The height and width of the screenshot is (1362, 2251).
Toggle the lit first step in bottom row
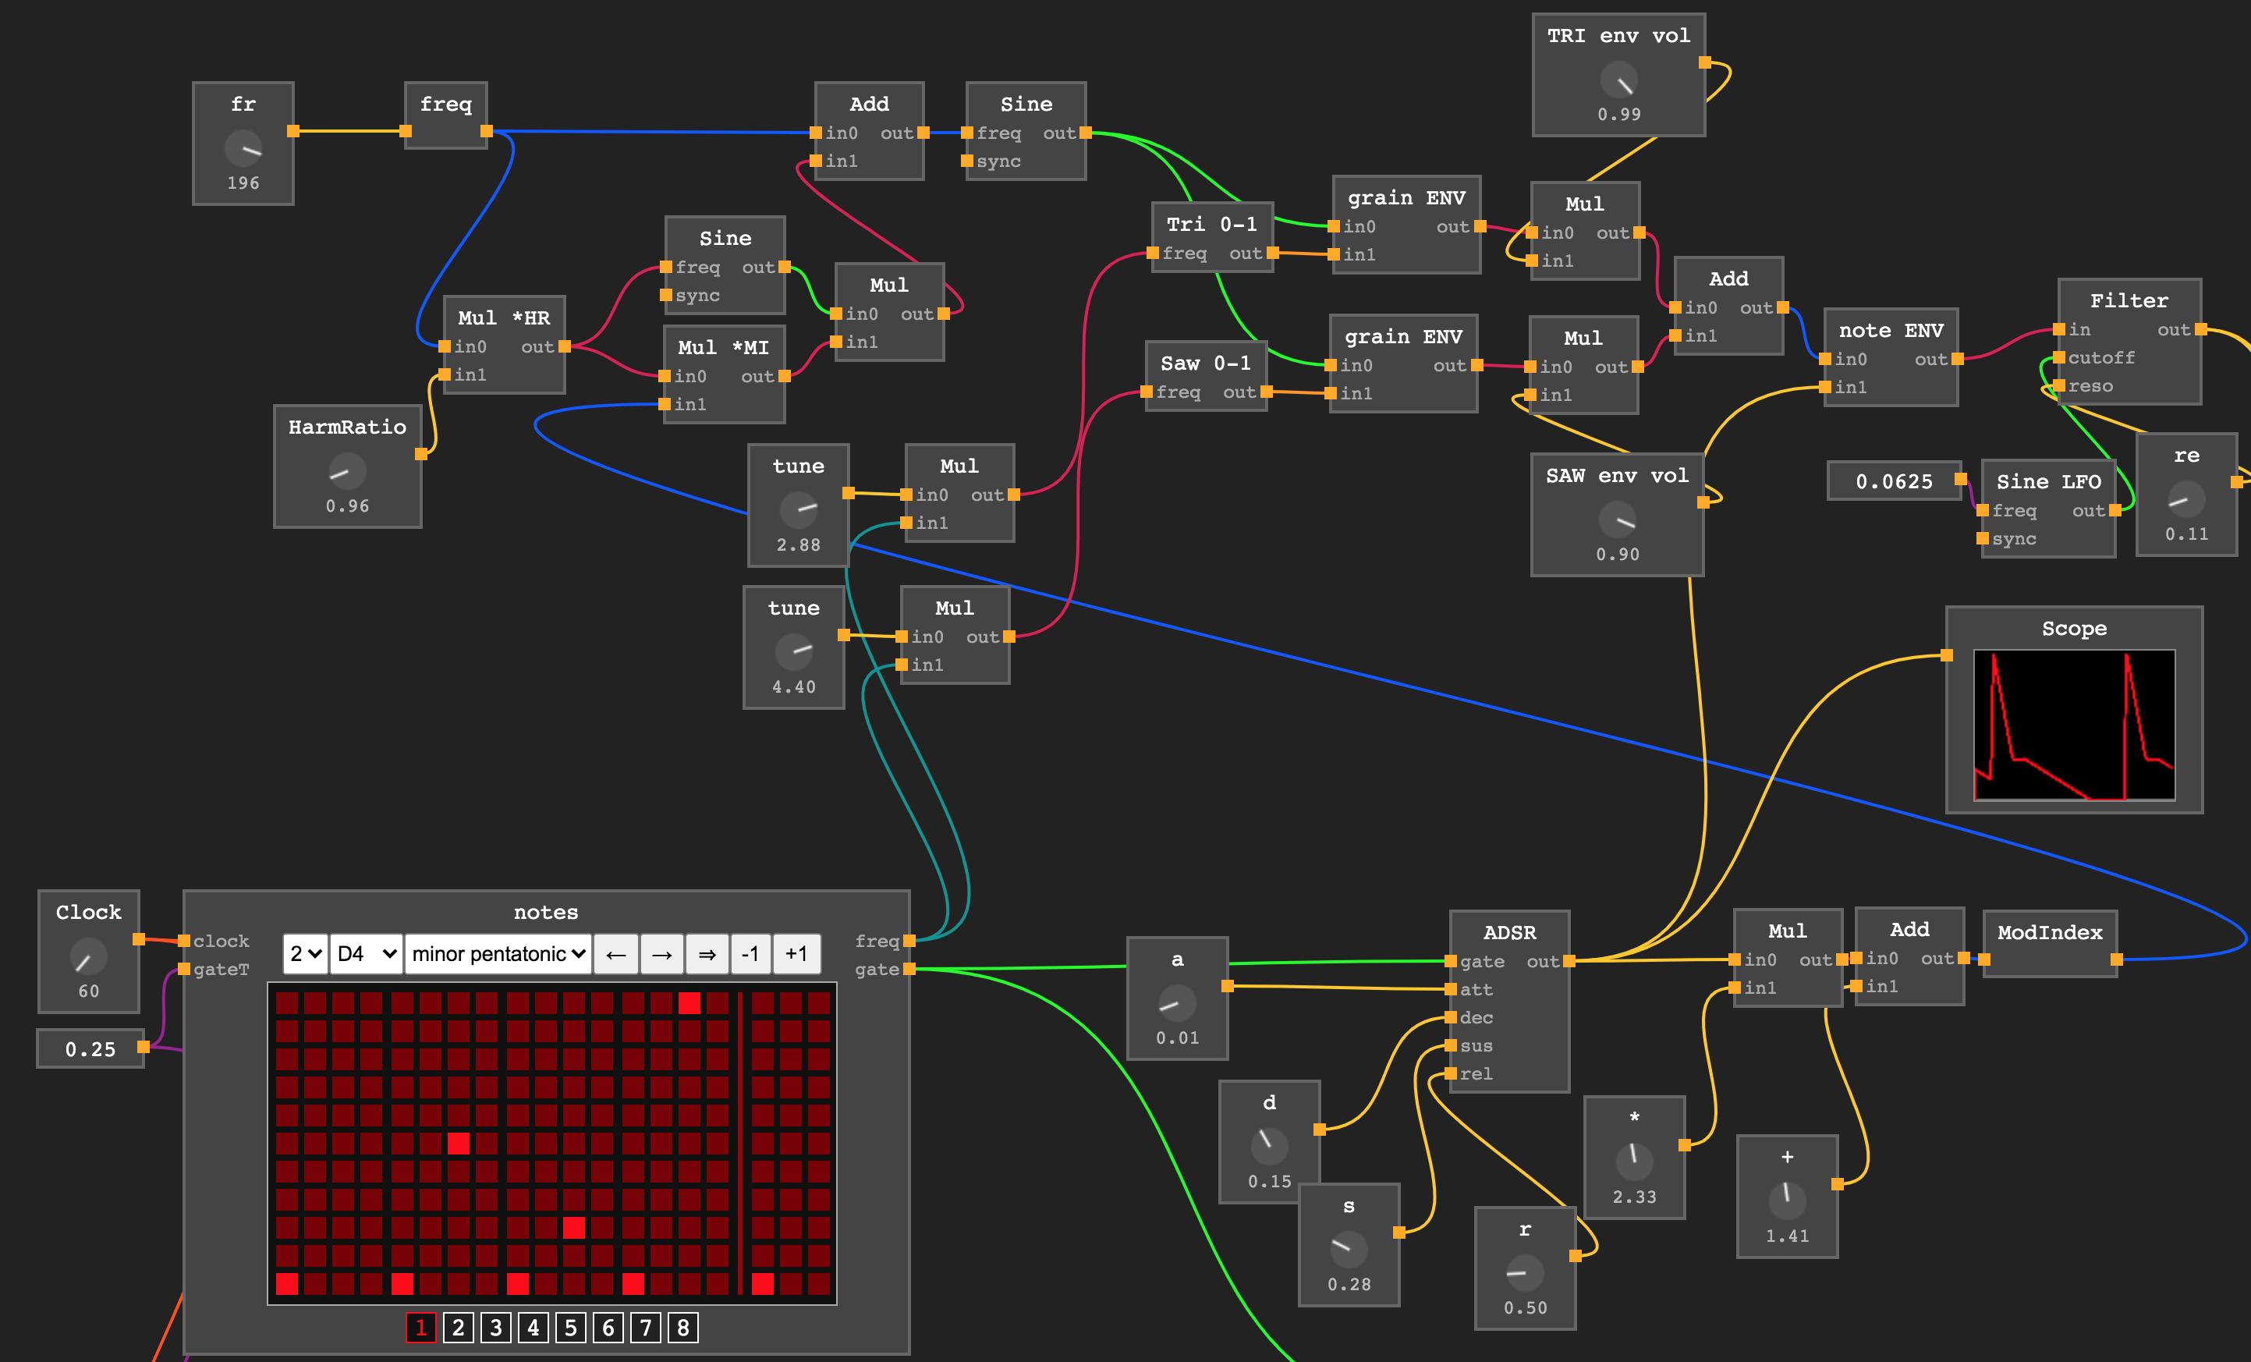pyautogui.click(x=287, y=1283)
